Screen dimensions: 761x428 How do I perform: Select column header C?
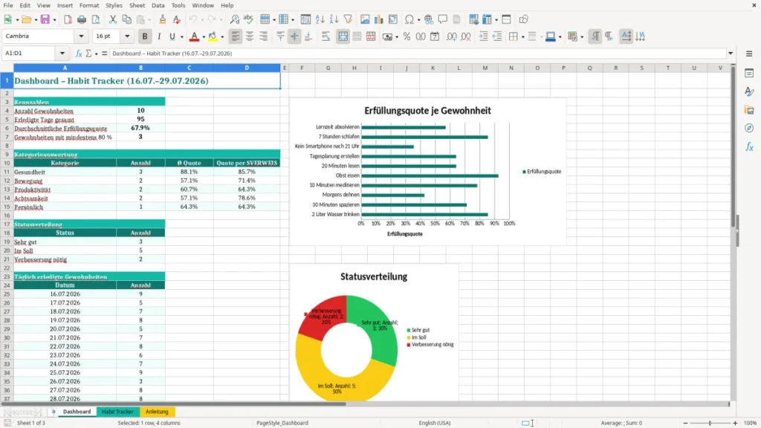click(x=190, y=68)
